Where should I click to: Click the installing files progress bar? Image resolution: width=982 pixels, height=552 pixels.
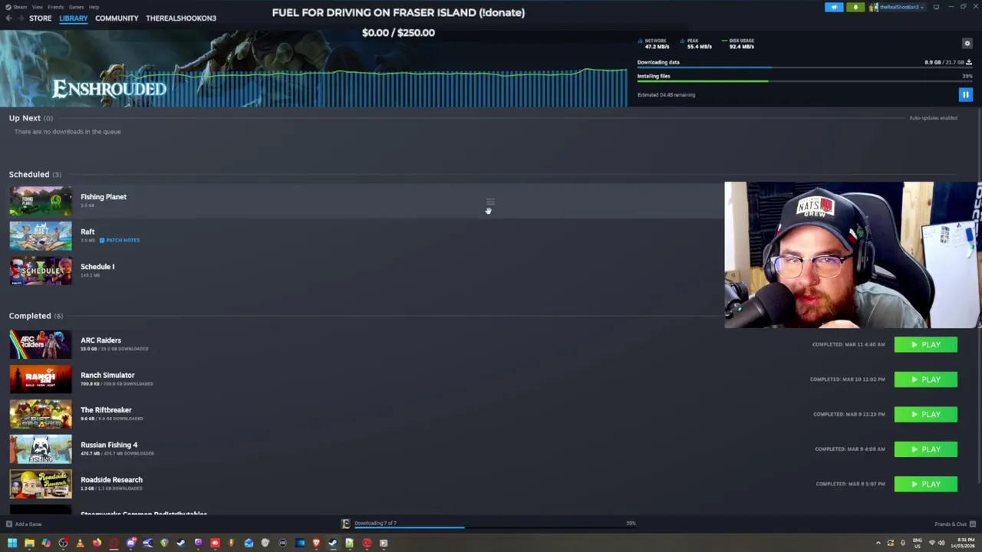tap(805, 81)
